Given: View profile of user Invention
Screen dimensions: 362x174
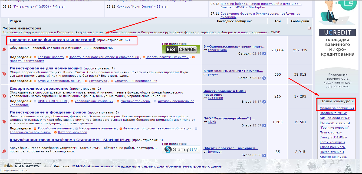Looking at the screenshot, I should pos(215,152).
